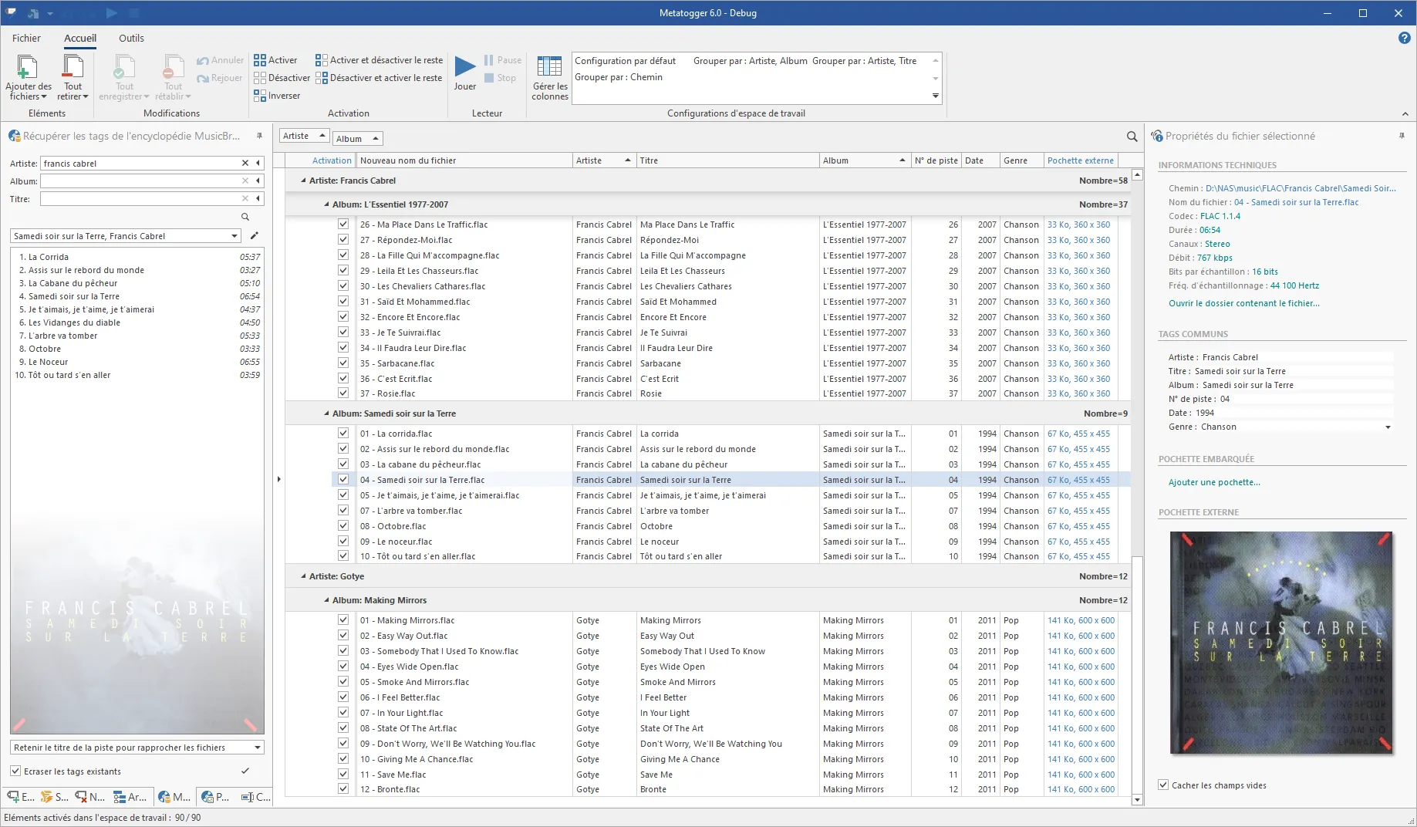Open the Fichier menu
This screenshot has width=1417, height=827.
click(26, 38)
